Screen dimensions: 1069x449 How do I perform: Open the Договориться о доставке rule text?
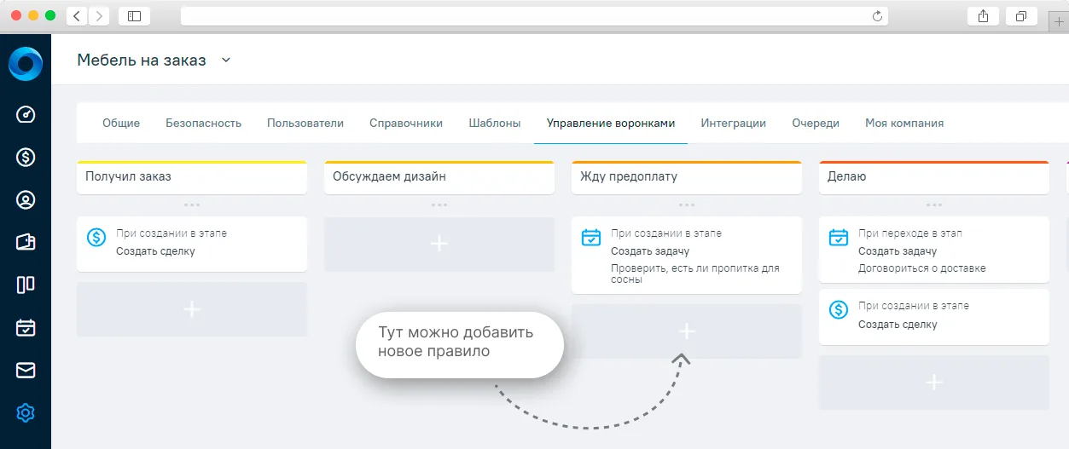[x=922, y=268]
